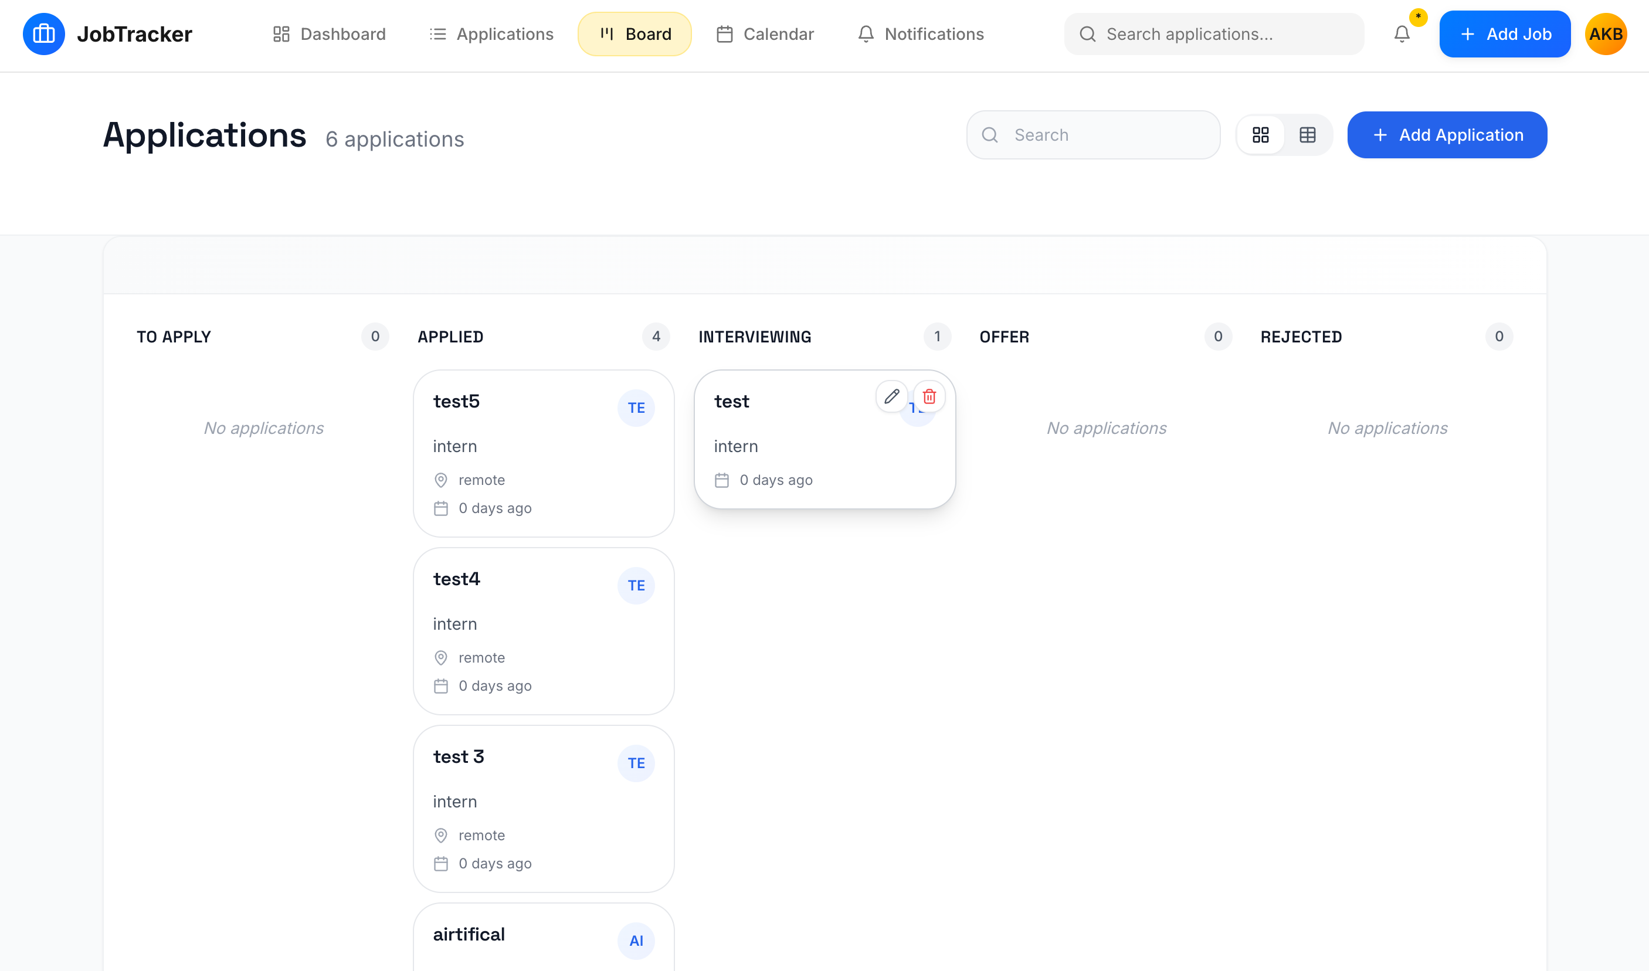1649x971 pixels.
Task: Click the '6 applications' count text
Action: pyautogui.click(x=395, y=140)
